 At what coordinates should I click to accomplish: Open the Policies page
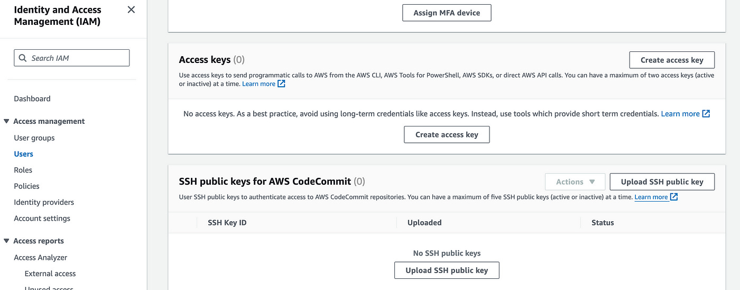27,186
